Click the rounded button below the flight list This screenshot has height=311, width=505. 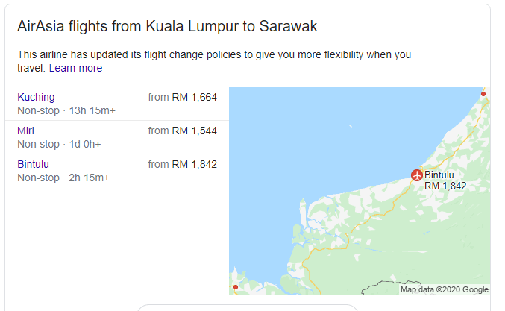click(248, 308)
